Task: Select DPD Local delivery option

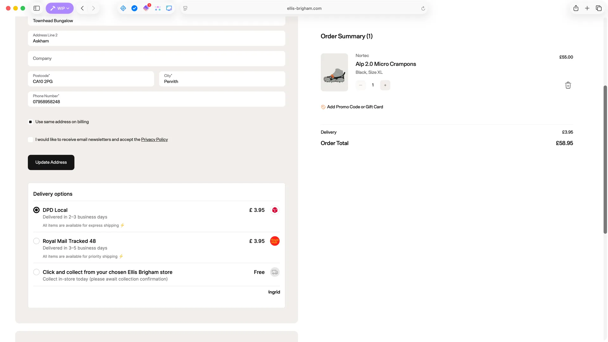Action: pos(36,210)
